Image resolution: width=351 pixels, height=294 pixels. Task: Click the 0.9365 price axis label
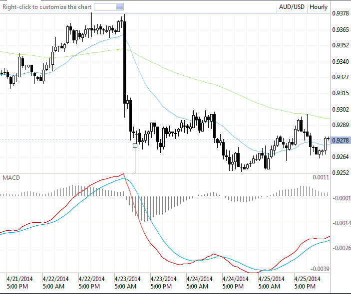click(x=341, y=30)
